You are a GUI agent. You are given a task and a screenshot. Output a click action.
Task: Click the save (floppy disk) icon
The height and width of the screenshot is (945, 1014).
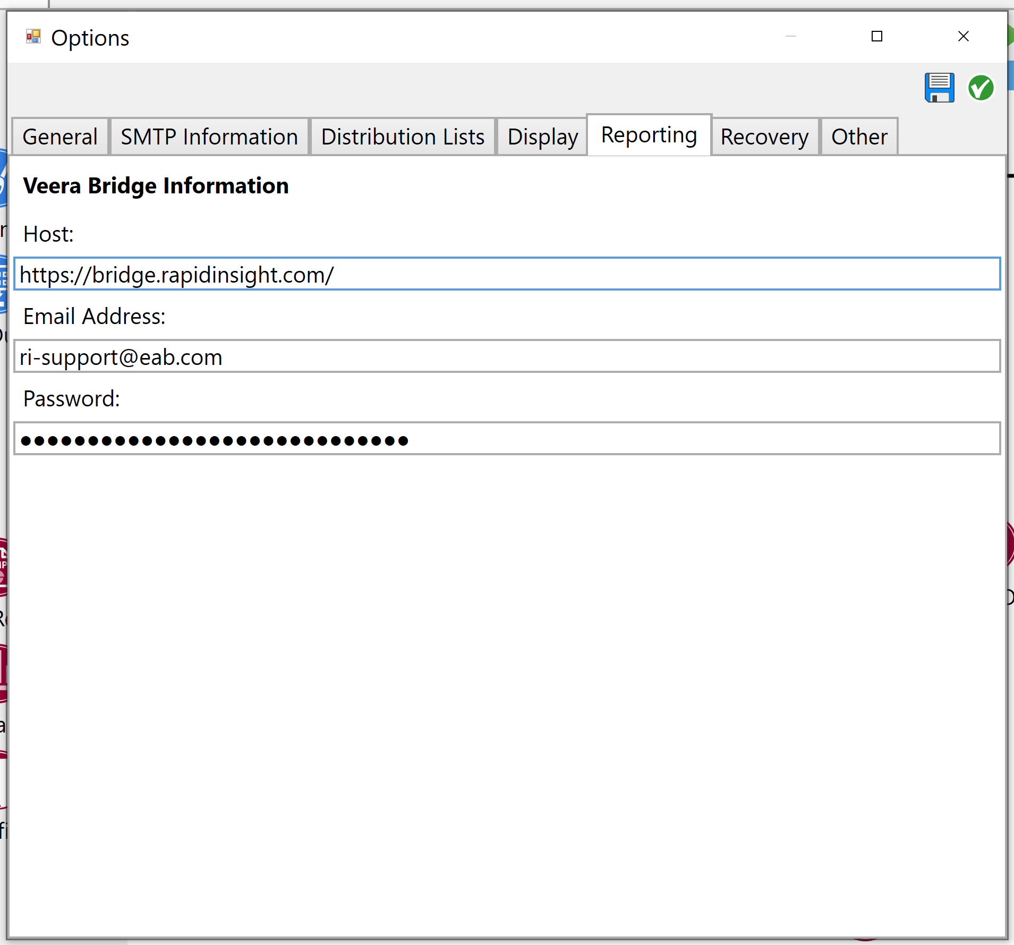[x=940, y=88]
